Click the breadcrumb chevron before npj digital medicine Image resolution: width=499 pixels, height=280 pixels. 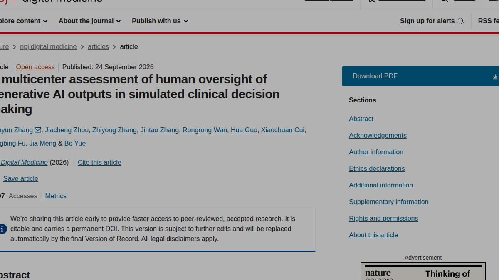coord(15,47)
